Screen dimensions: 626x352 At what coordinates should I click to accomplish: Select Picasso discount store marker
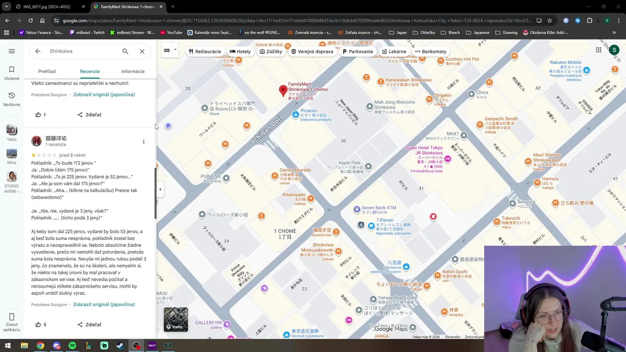tap(295, 114)
